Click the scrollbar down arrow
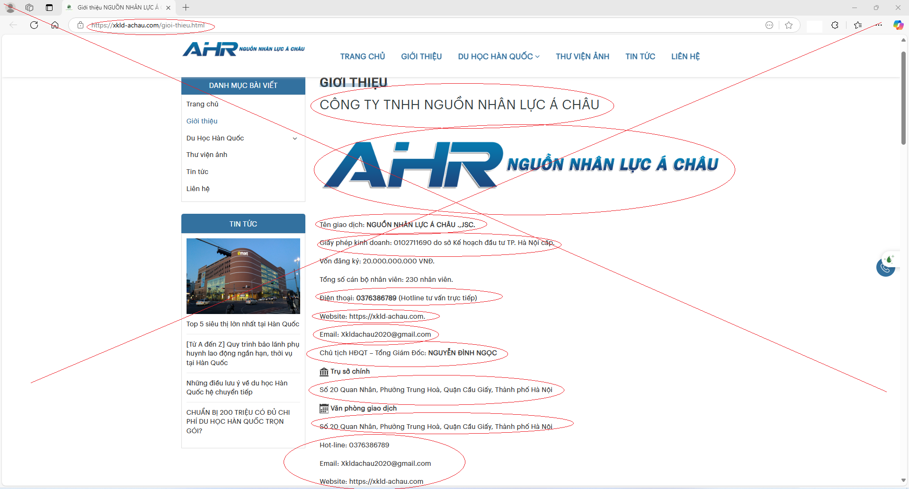909x489 pixels. (903, 480)
